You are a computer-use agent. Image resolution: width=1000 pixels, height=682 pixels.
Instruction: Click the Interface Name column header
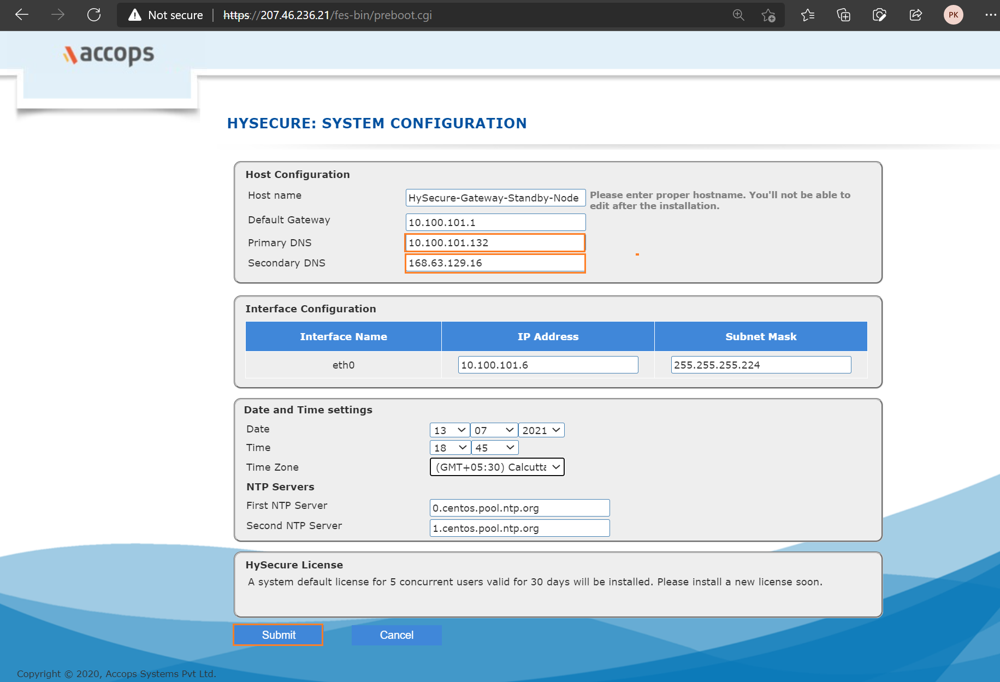click(344, 336)
